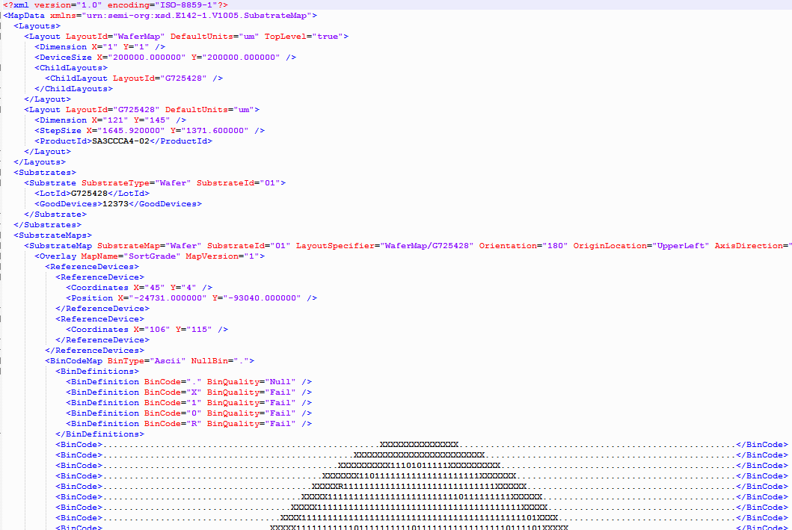Select the MapName value "SortGrade"

(152, 256)
